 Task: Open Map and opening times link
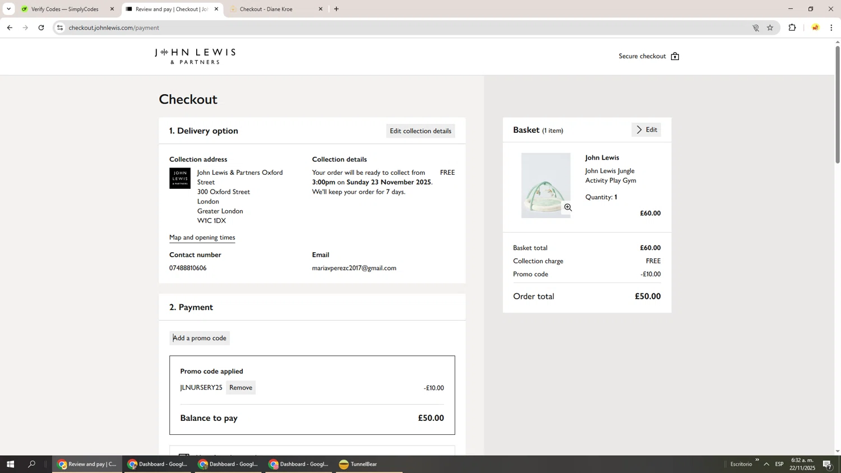(202, 238)
